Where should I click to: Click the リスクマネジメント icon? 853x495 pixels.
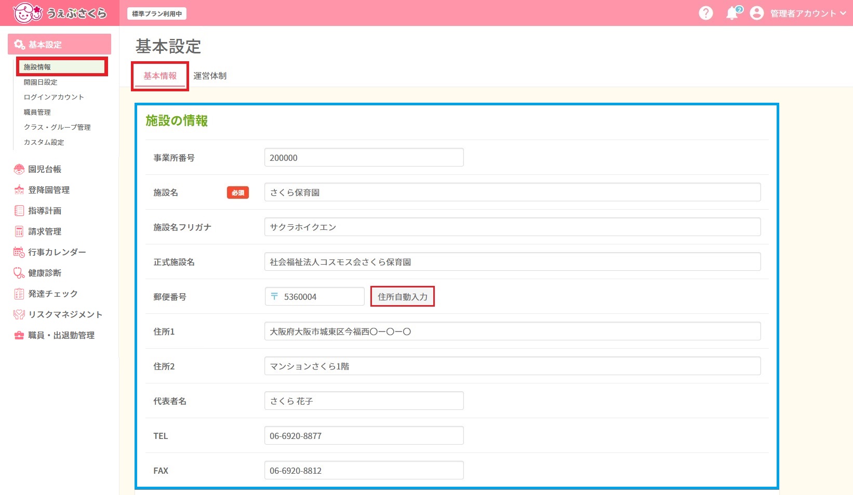click(x=19, y=314)
